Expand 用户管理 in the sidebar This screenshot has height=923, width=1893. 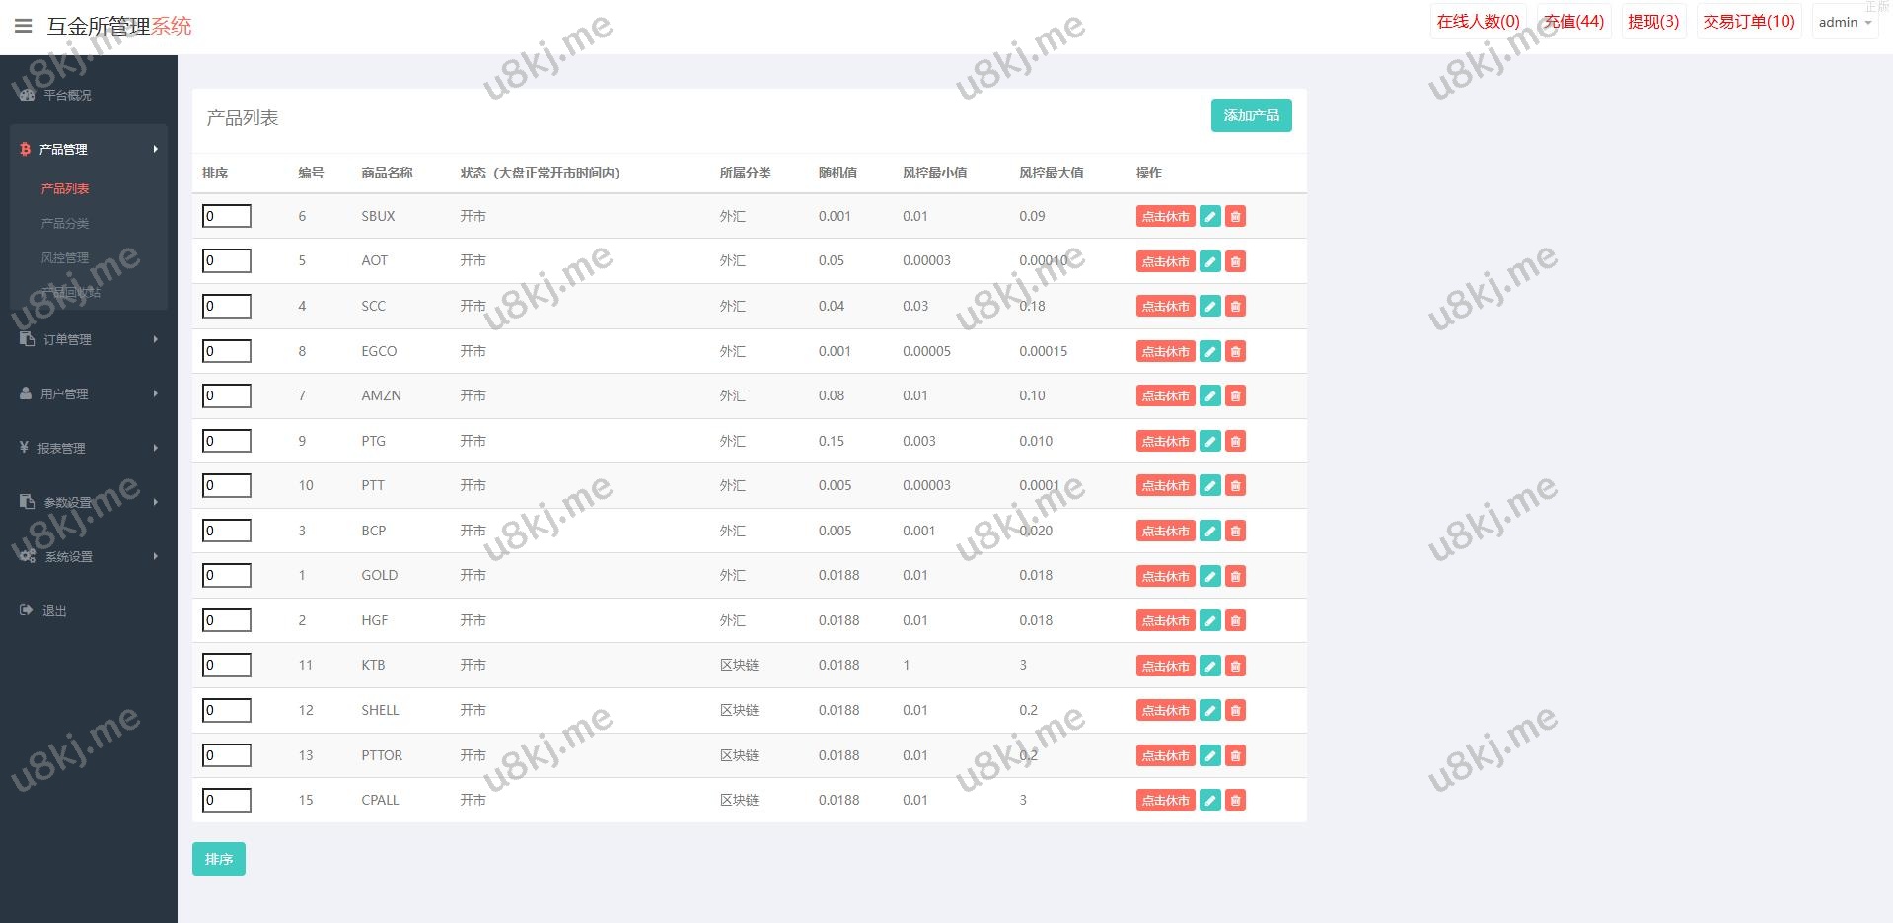89,393
